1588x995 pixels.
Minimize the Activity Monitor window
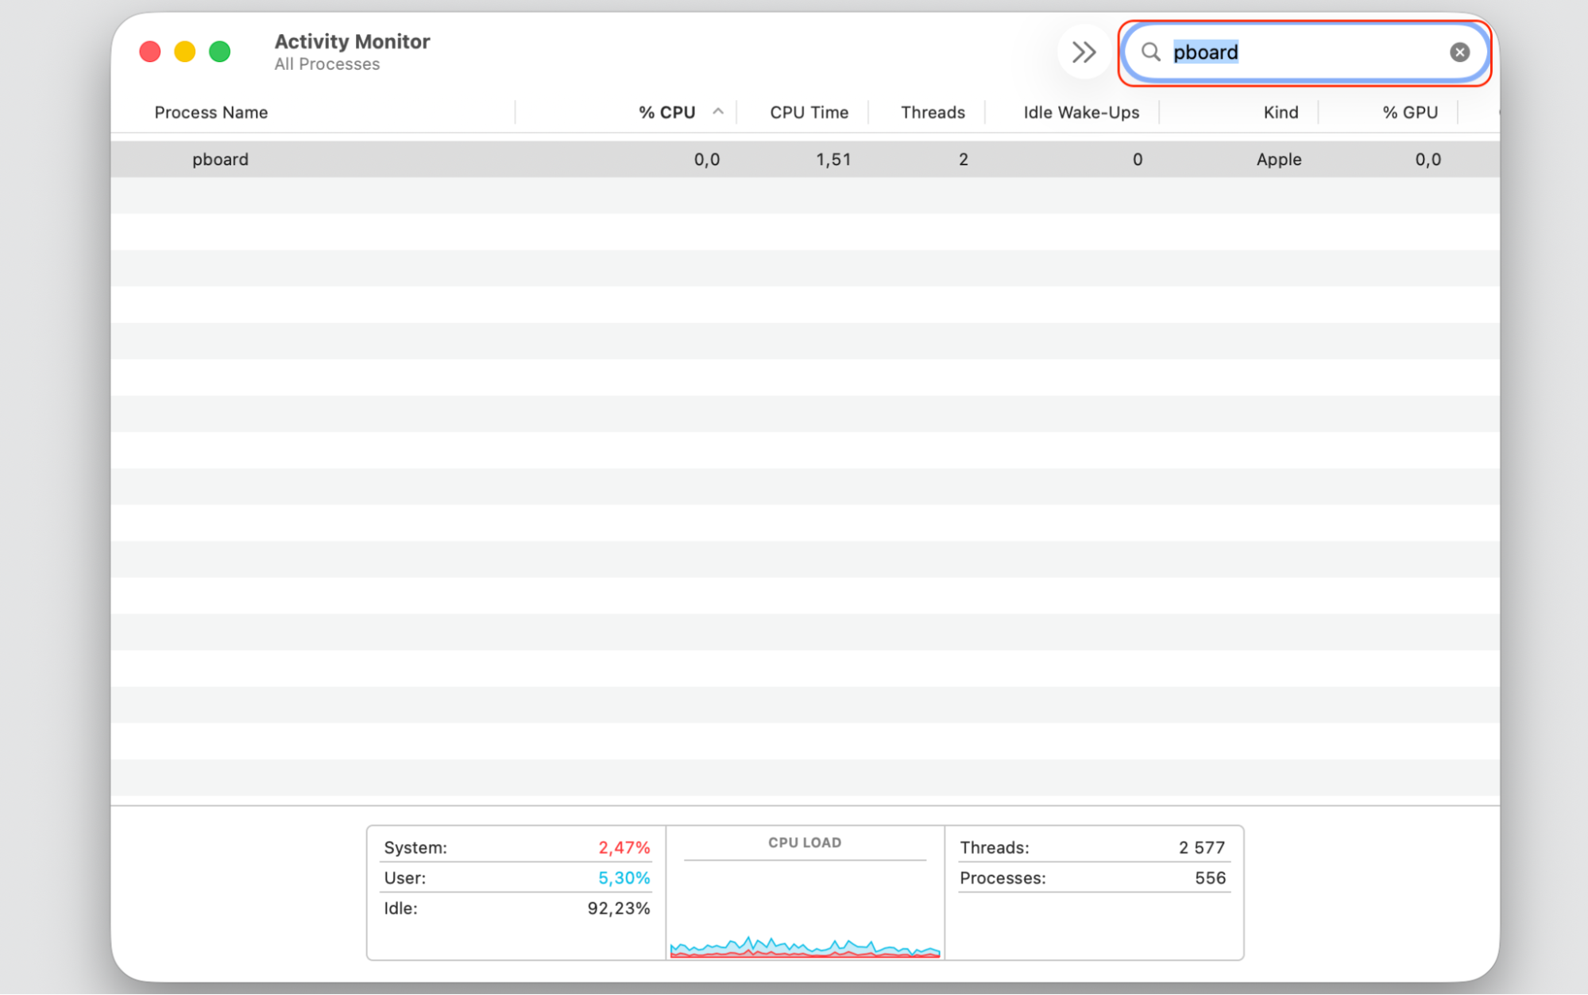185,52
